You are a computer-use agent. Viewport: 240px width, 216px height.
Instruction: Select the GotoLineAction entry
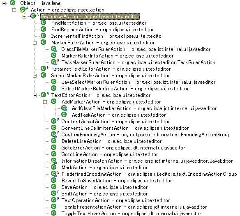click(110, 154)
